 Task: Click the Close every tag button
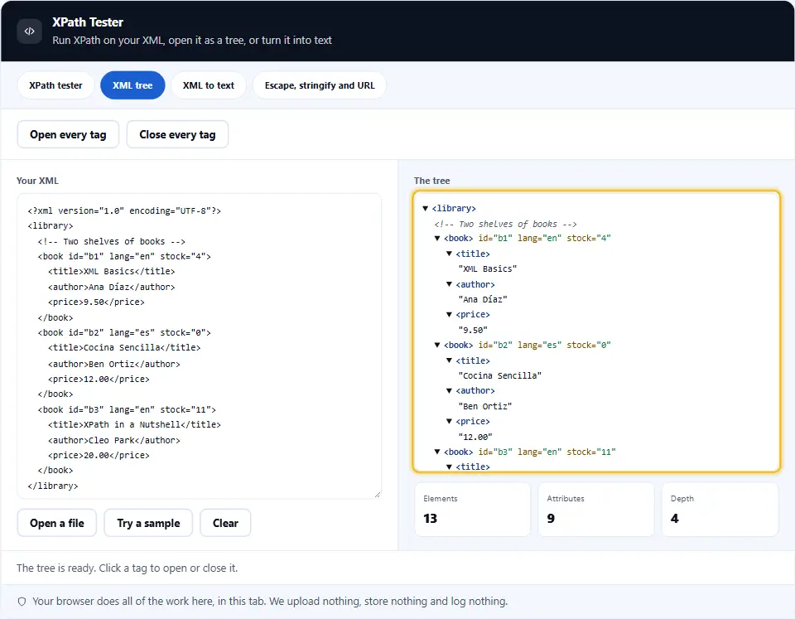[x=177, y=134]
